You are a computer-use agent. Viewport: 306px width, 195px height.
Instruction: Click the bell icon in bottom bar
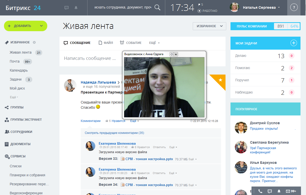(279, 191)
